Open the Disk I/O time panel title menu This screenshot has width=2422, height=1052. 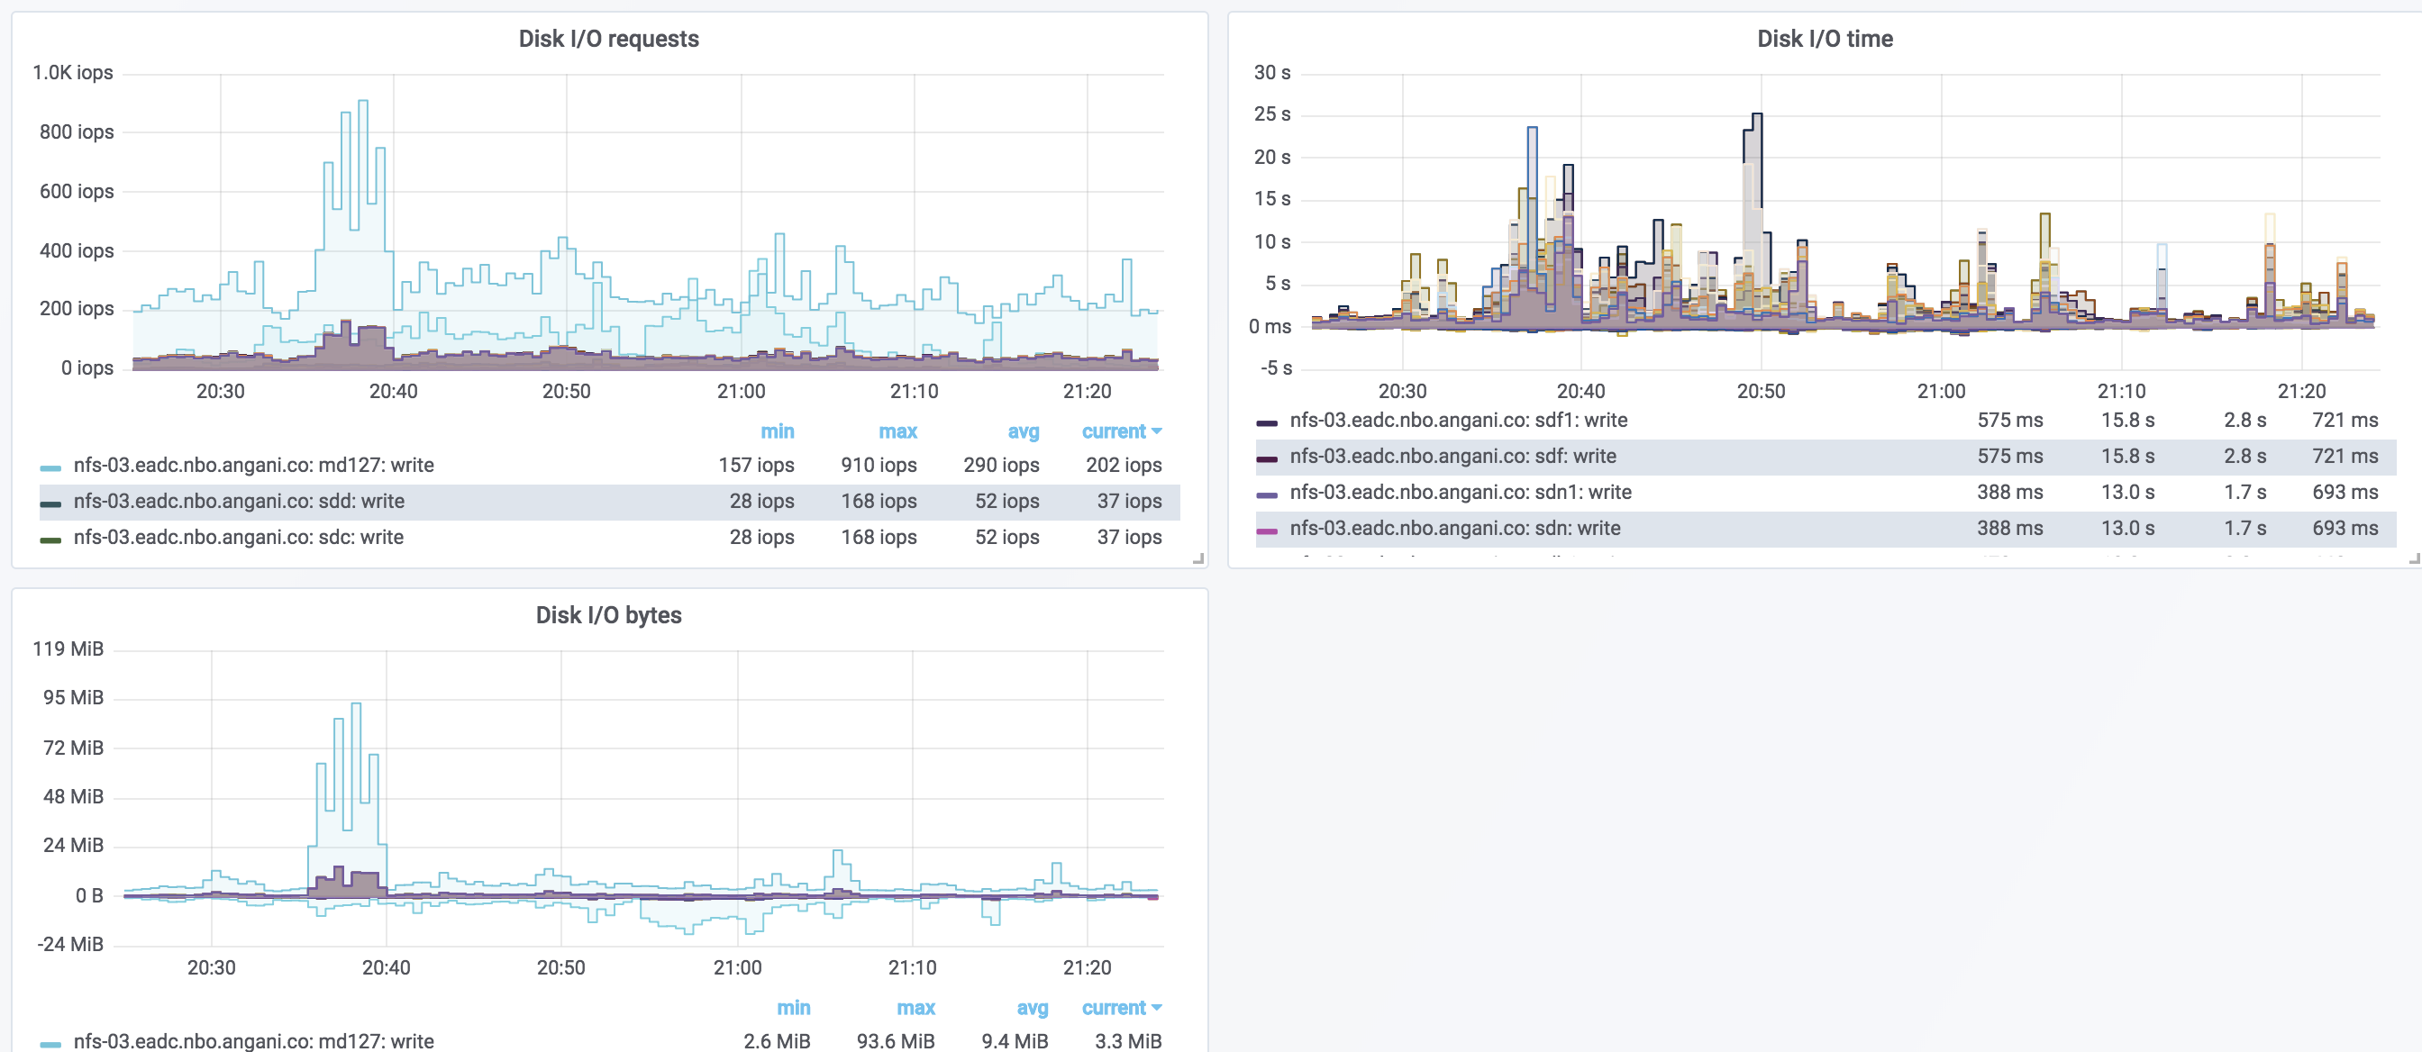tap(1824, 39)
